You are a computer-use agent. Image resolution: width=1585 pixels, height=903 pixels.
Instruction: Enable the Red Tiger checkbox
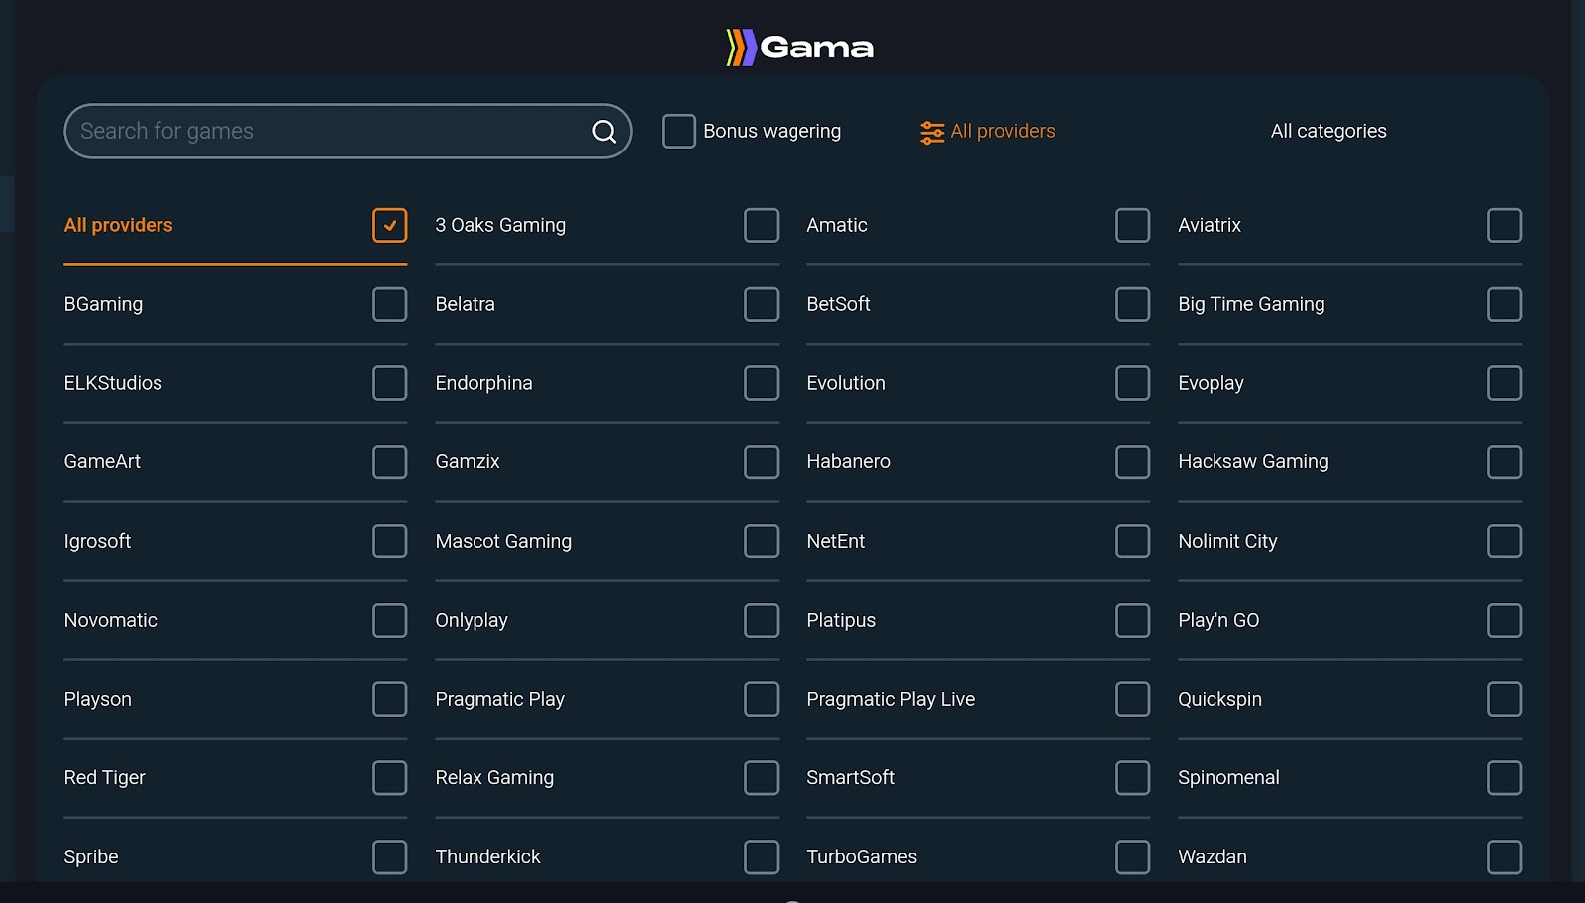(x=390, y=778)
